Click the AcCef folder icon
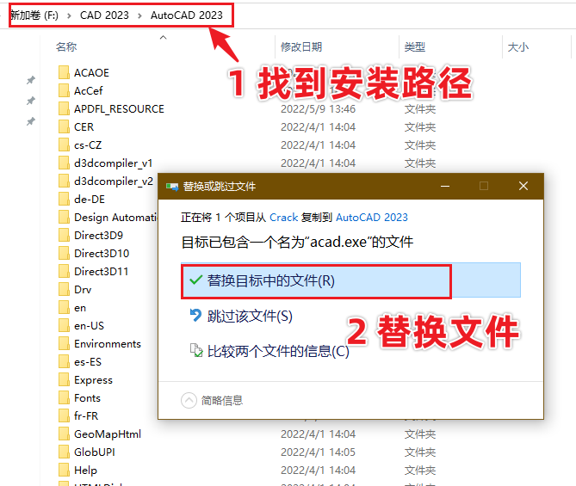The image size is (576, 486). coord(64,90)
